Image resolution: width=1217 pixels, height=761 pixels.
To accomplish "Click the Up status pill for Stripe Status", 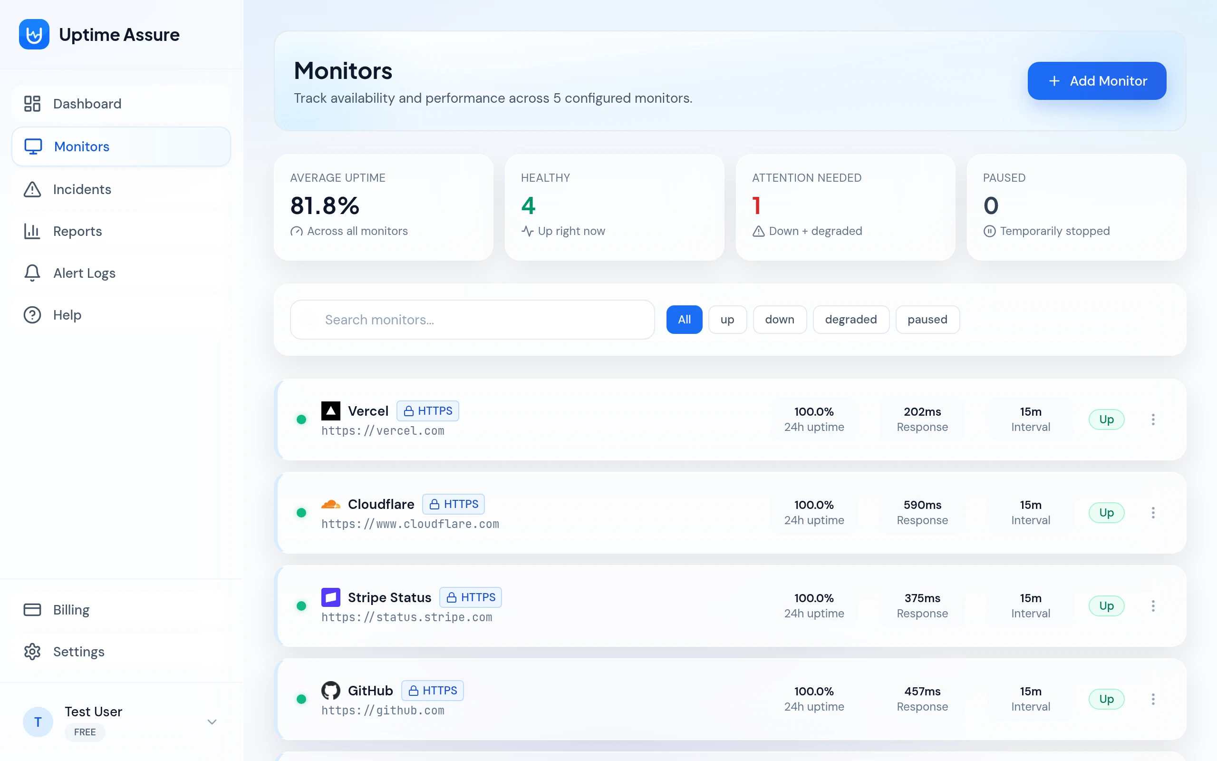I will 1106,605.
